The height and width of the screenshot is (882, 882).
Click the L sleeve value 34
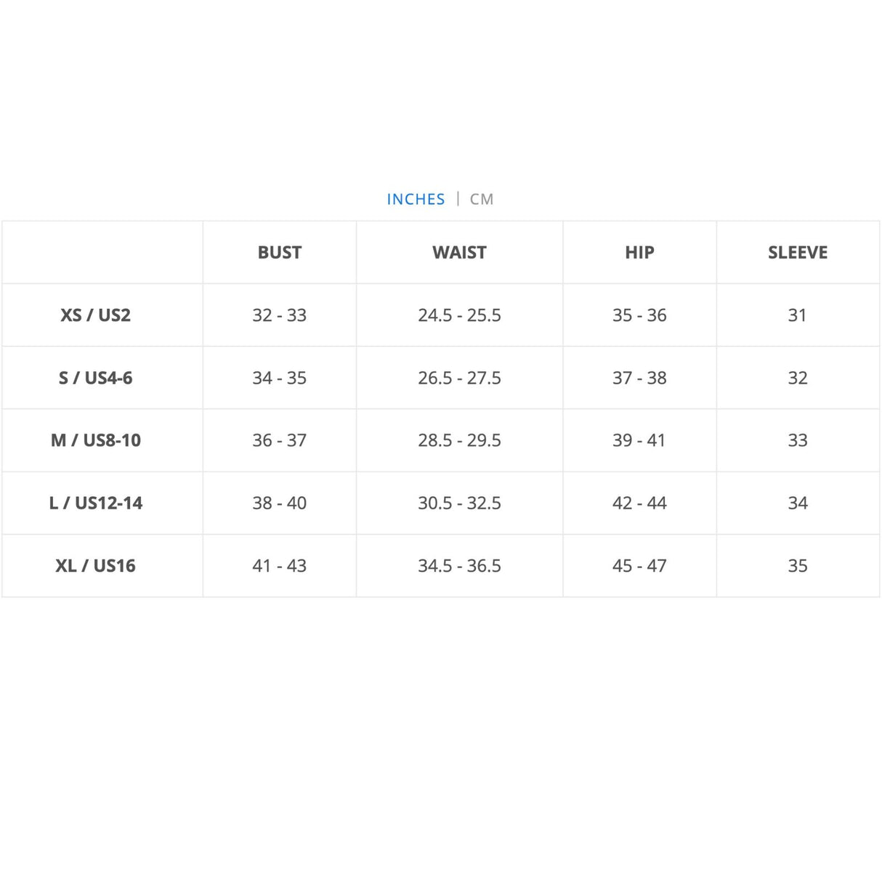tap(798, 503)
